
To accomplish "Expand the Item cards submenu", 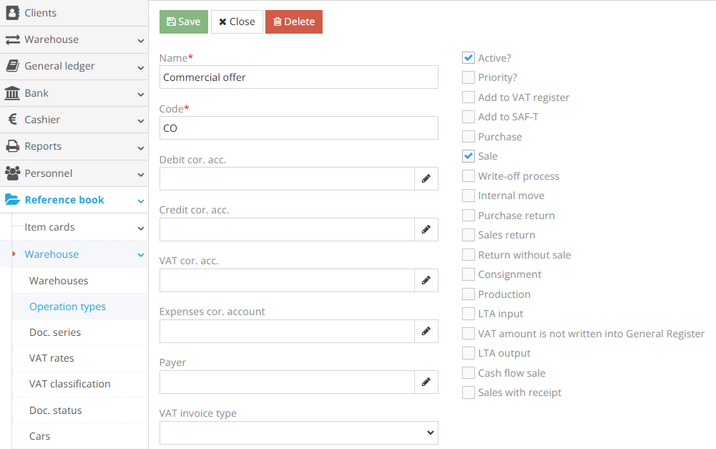I will [x=79, y=227].
